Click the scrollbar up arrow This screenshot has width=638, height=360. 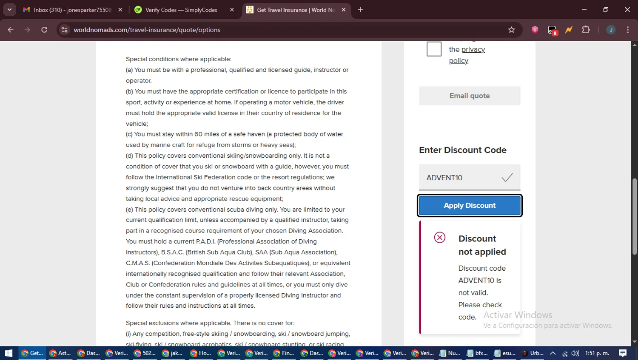click(635, 44)
